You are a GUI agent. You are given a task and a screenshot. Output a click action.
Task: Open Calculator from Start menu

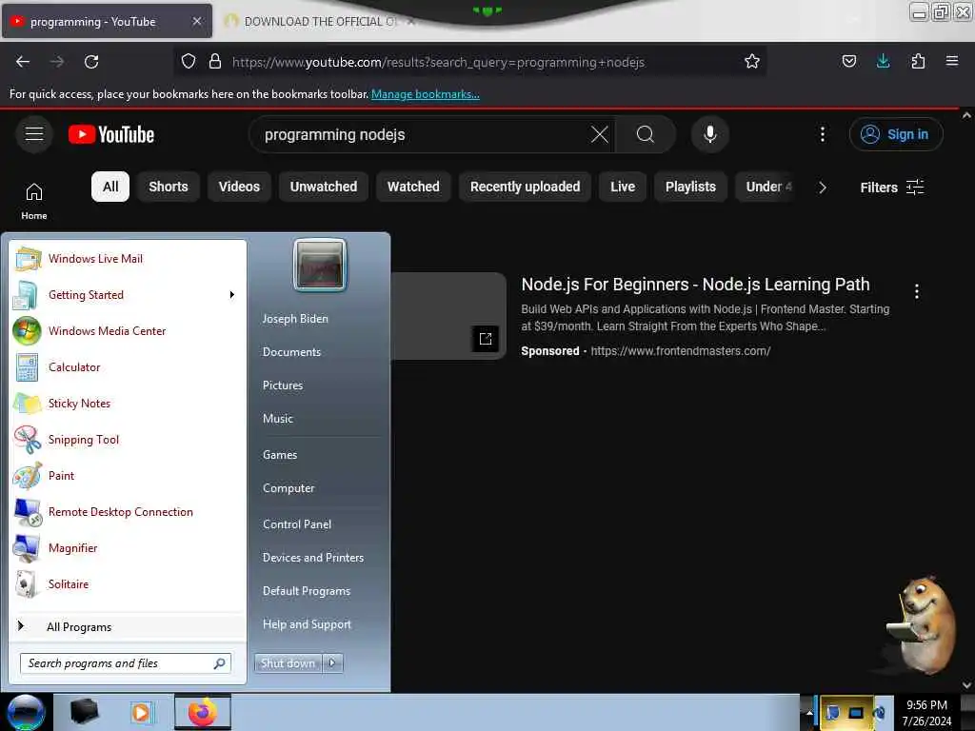tap(129, 366)
